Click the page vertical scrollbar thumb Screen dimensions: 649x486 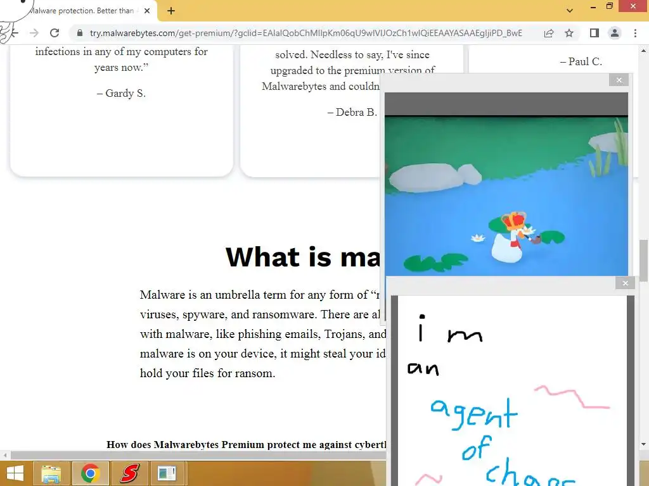(x=644, y=260)
